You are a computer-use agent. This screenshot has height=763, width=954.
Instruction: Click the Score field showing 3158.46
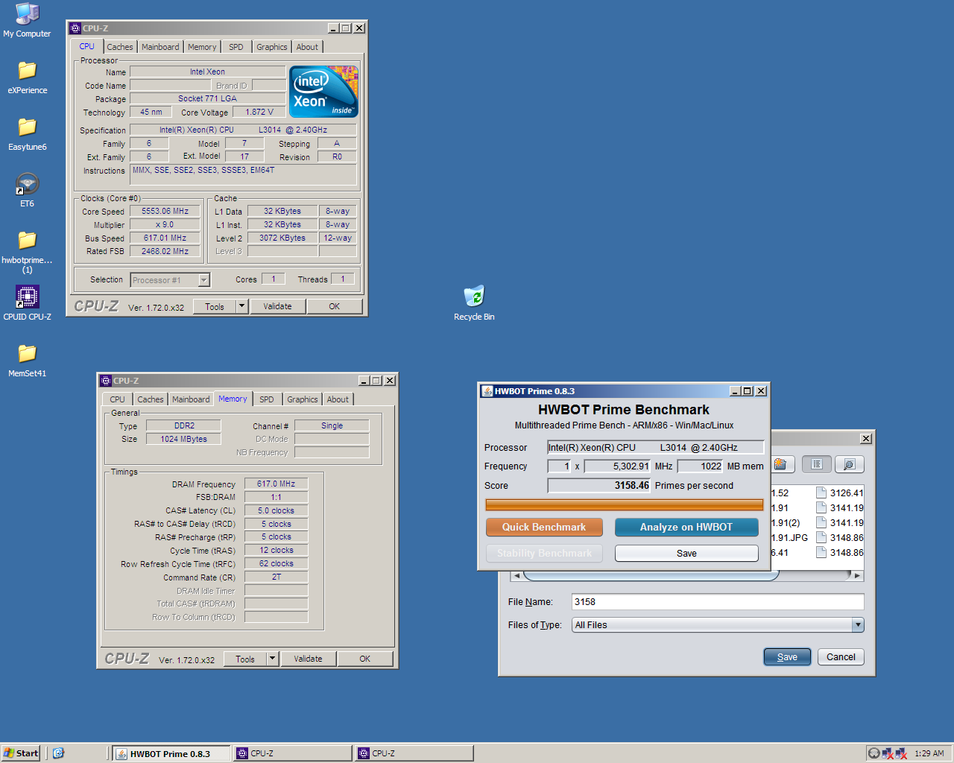(x=598, y=486)
